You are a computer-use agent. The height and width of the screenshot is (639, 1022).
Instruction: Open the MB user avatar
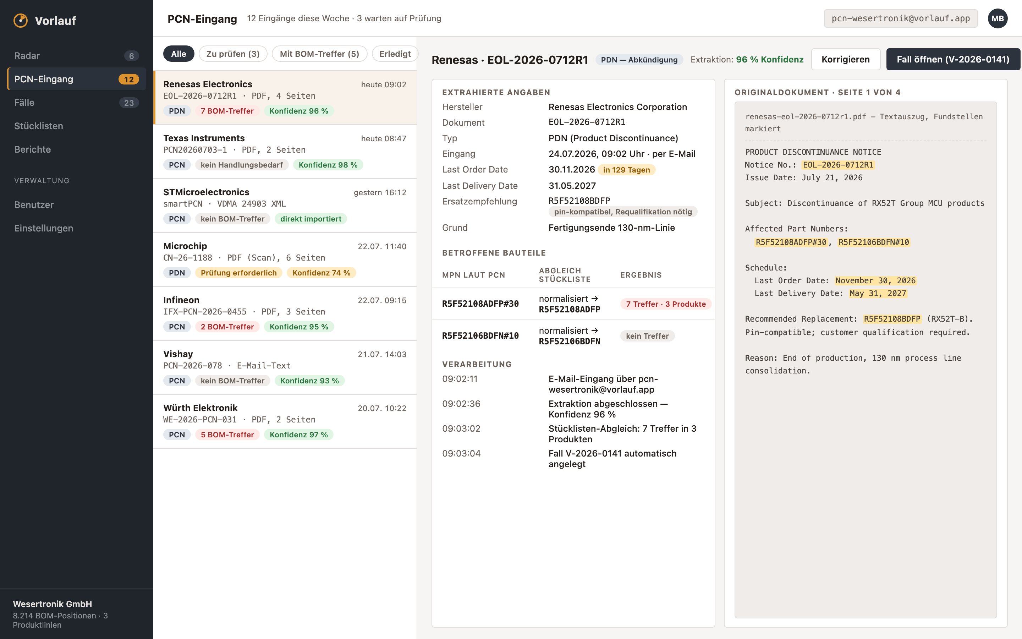click(x=998, y=18)
